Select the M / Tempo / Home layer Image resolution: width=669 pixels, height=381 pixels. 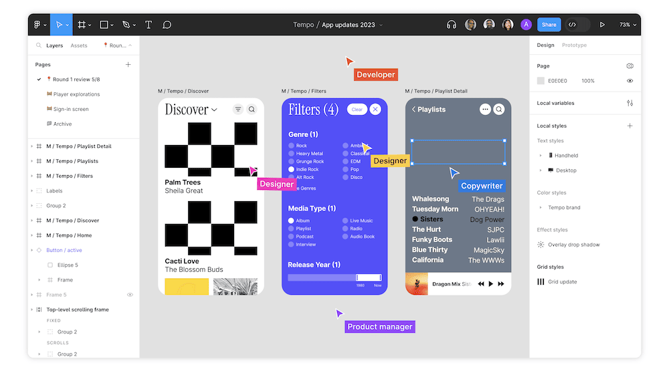69,235
